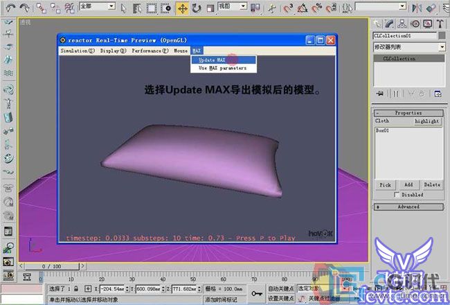Activate the Select and Rotate tool
450x305 pixels.
tap(197, 8)
